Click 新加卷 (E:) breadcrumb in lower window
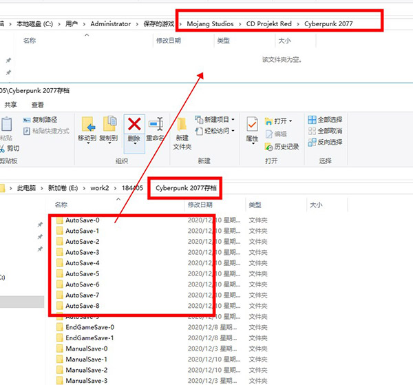413x385 pixels. (63, 188)
